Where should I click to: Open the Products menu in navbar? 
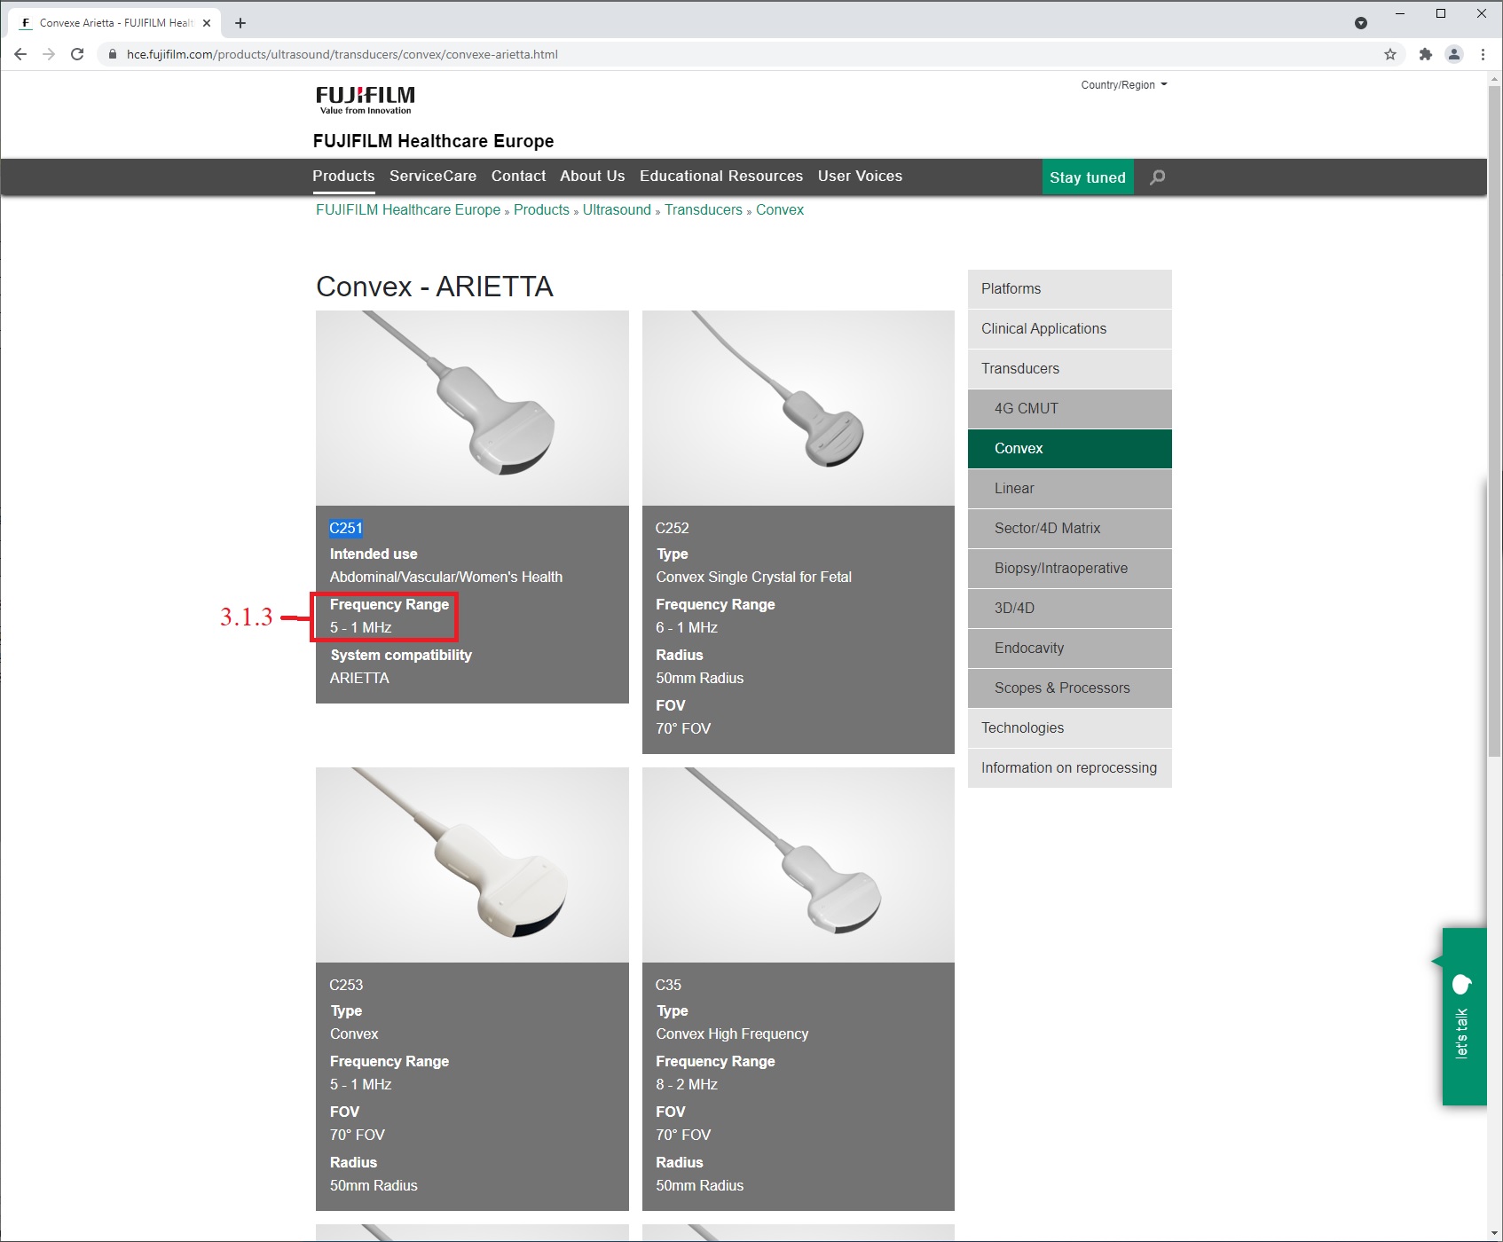(343, 177)
